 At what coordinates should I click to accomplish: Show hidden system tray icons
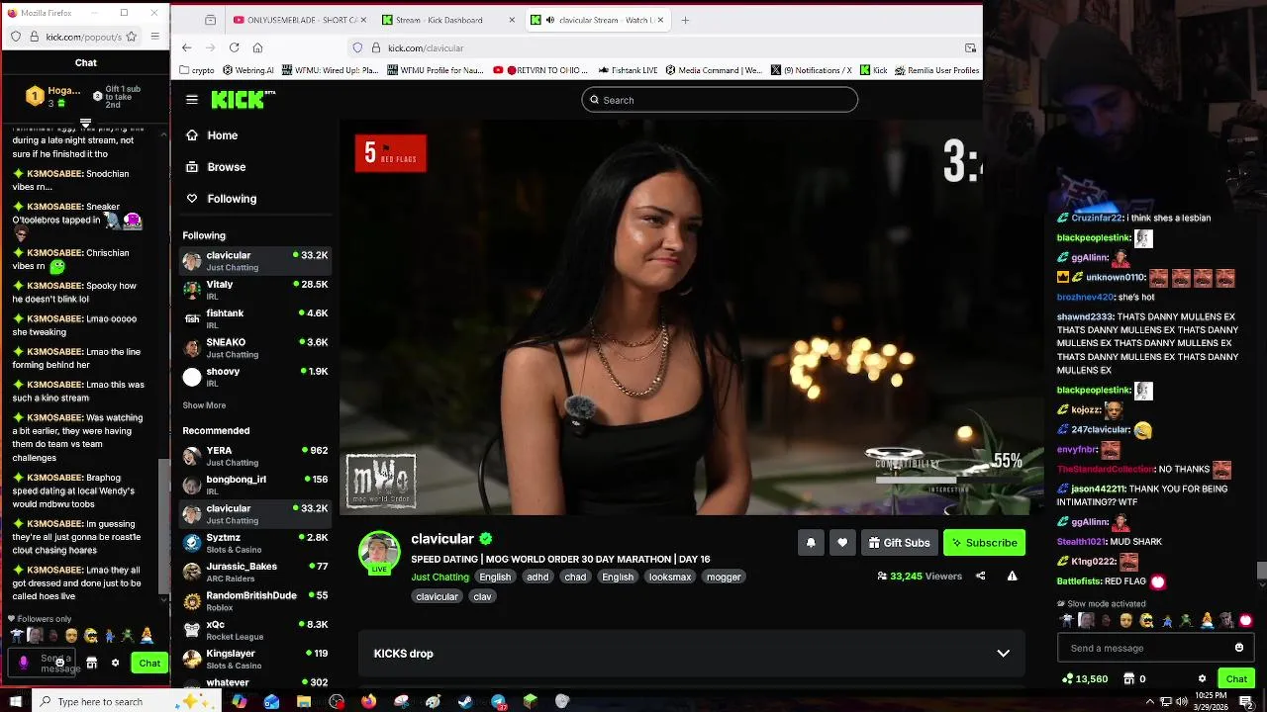(x=1150, y=701)
